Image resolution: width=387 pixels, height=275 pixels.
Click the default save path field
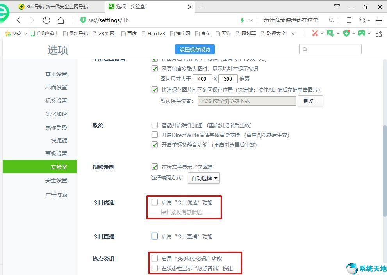(x=246, y=101)
